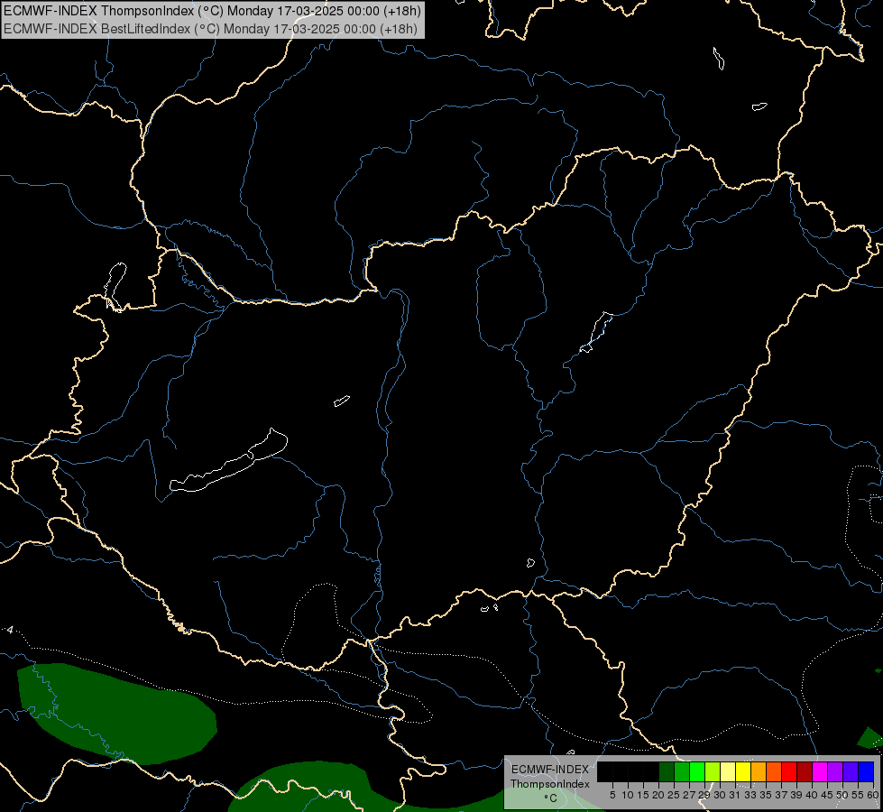The image size is (883, 812).
Task: Click the magenta 40-45 legend swatch
Action: click(x=819, y=771)
